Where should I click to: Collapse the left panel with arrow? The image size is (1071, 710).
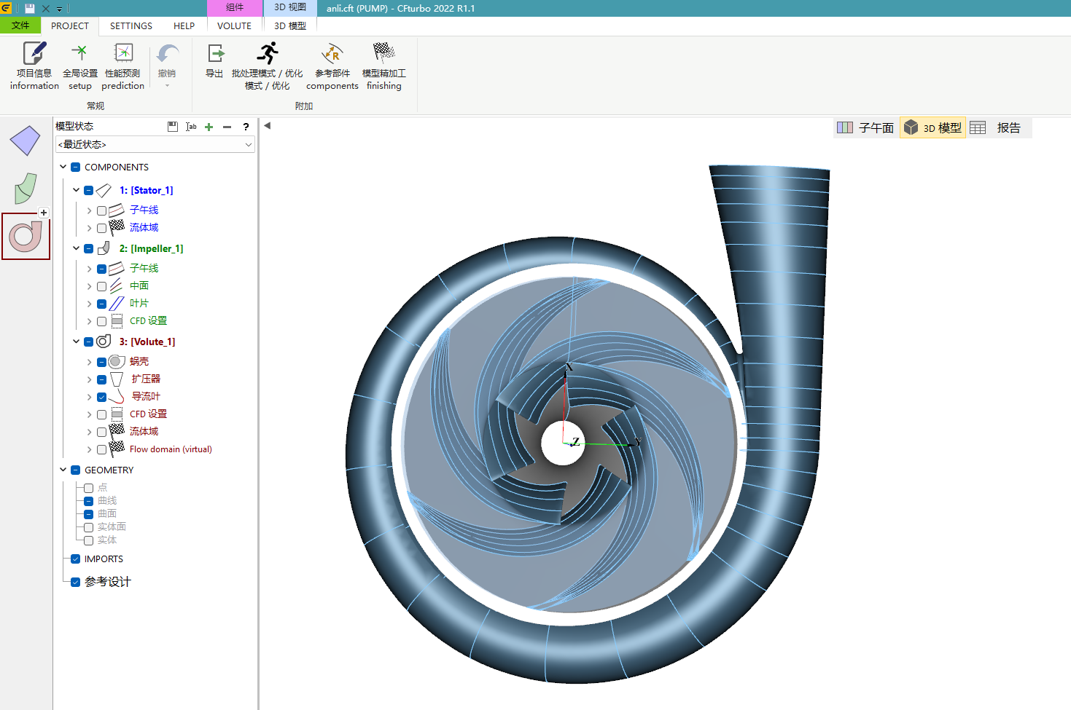tap(268, 125)
